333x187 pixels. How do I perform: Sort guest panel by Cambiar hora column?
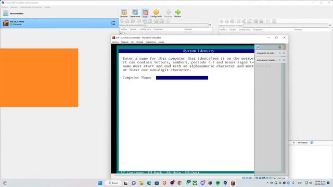coord(245,30)
